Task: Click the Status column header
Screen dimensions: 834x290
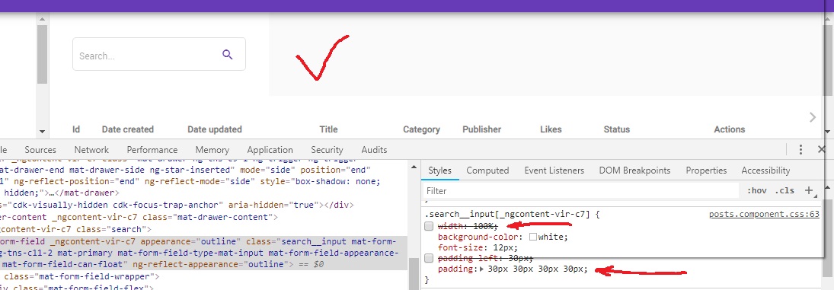Action: click(616, 129)
